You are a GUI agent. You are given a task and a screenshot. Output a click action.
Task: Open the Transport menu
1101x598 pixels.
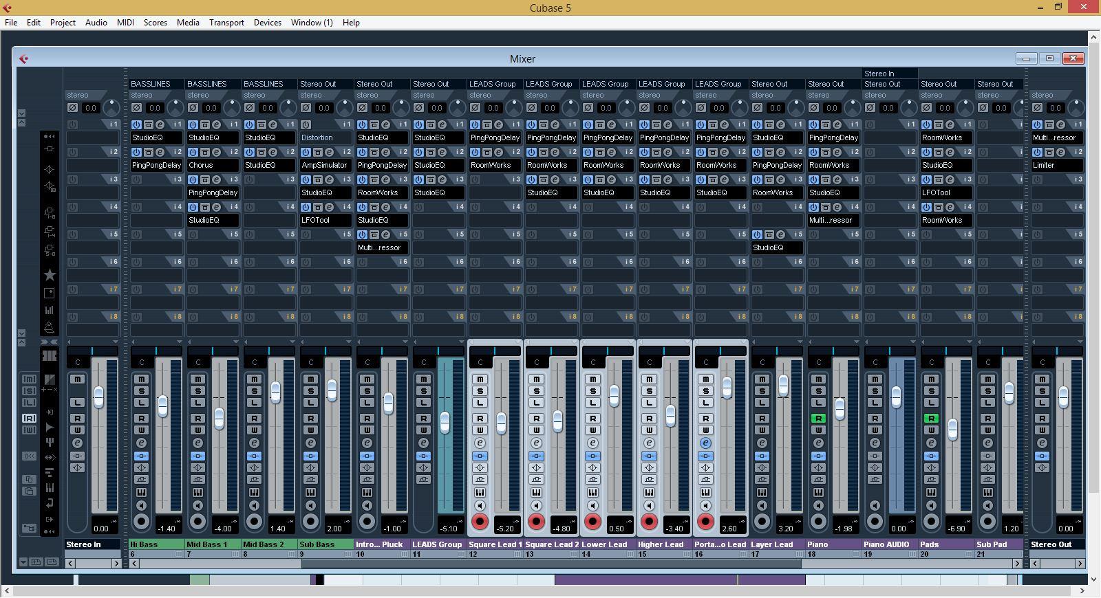(226, 23)
